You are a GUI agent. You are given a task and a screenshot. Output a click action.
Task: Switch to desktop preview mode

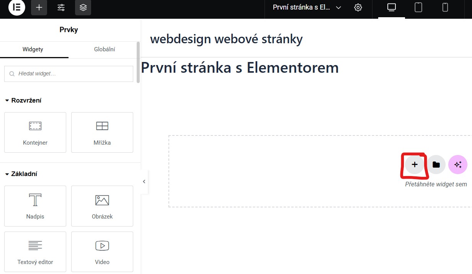391,8
